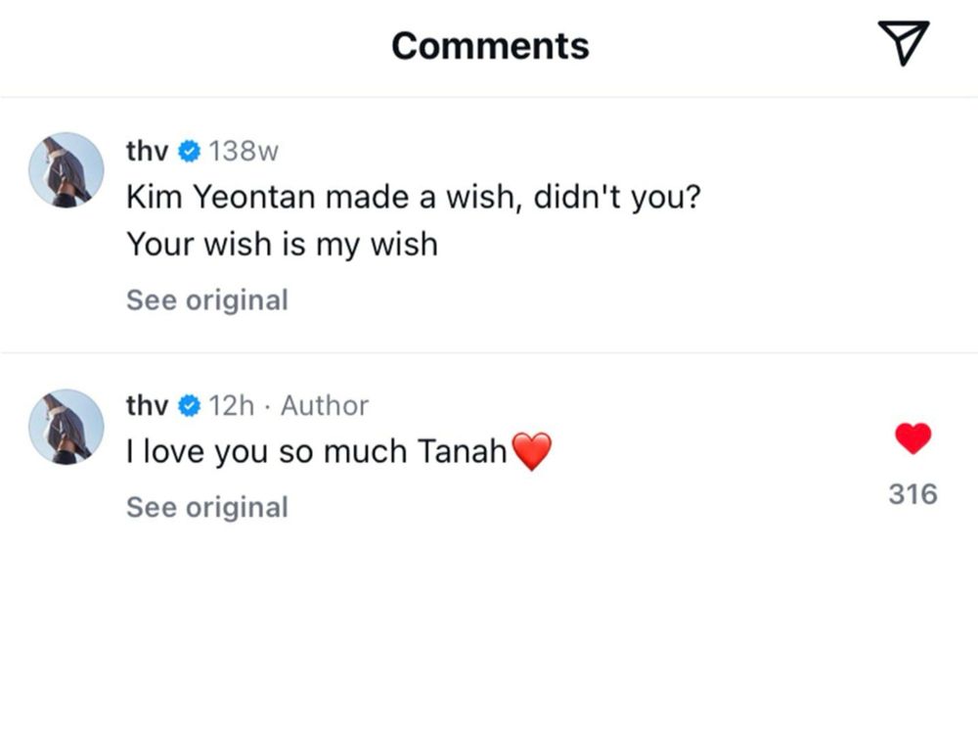Click the thv username on 138w comment
The height and width of the screenshot is (734, 978).
[x=148, y=151]
